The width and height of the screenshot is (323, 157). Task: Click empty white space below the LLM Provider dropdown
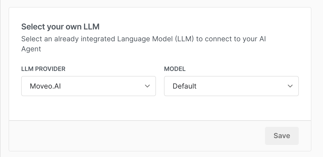coord(88,108)
